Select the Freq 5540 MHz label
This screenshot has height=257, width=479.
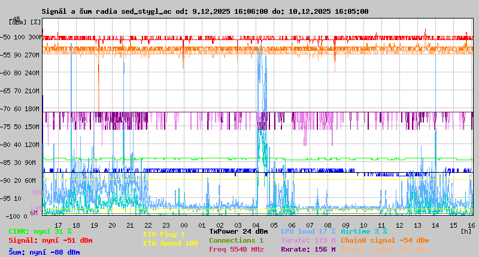(x=236, y=249)
